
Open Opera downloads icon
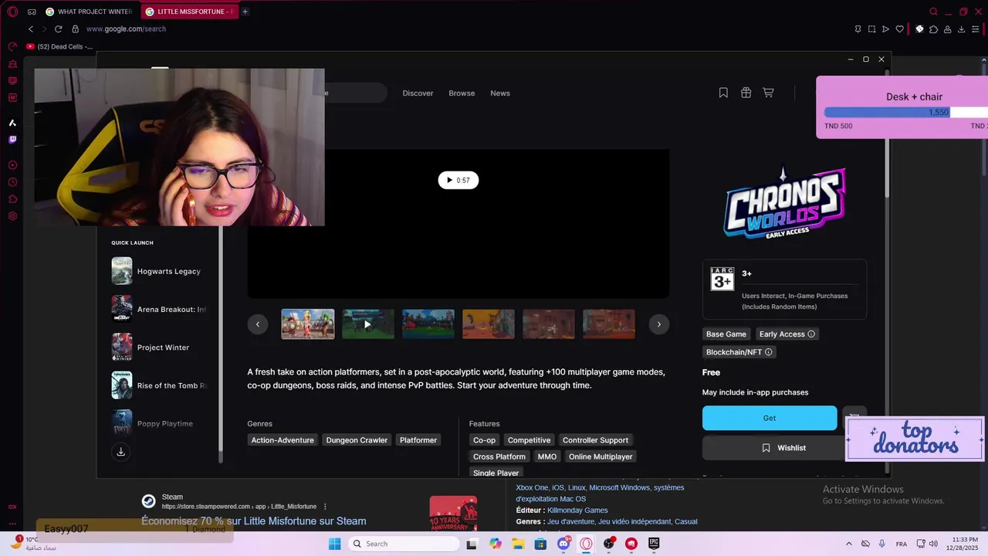point(962,29)
